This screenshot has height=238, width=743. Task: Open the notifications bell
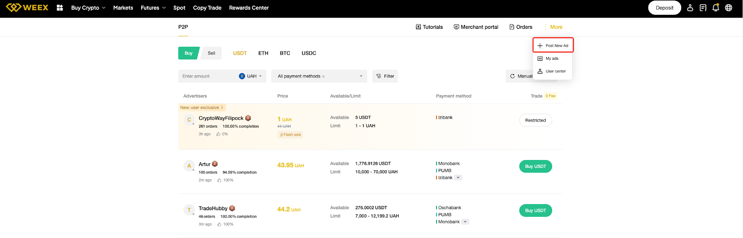716,8
